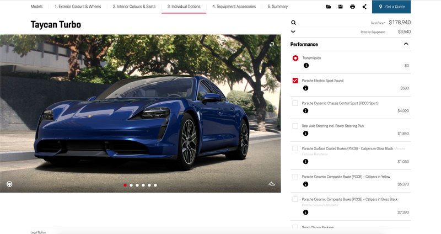Switch to interior view steering wheel icon
Image resolution: width=441 pixels, height=234 pixels.
tap(9, 184)
